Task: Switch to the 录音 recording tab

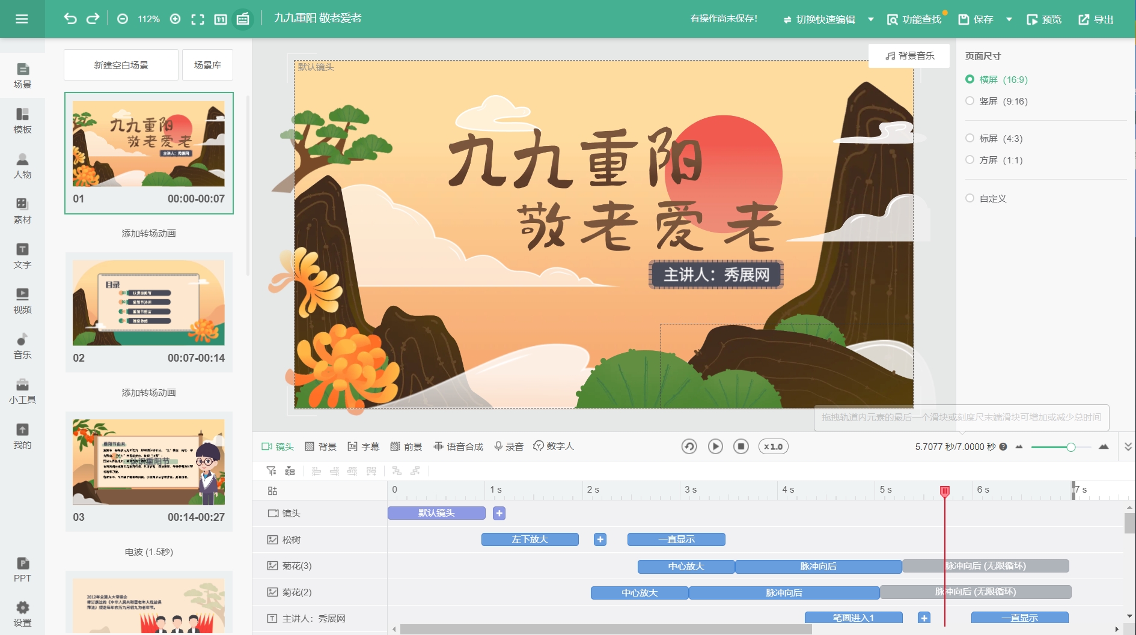Action: tap(508, 446)
